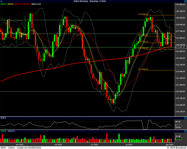Click the IFR 9 indicator label
The width and height of the screenshot is (187, 149).
click(x=3, y=118)
